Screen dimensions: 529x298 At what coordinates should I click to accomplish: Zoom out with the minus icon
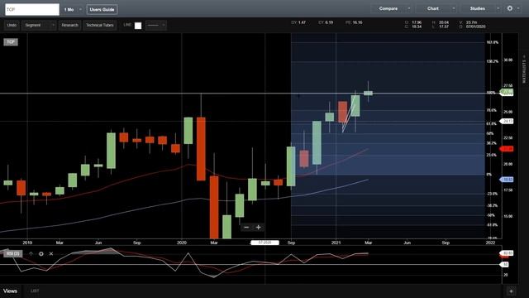[x=246, y=228]
